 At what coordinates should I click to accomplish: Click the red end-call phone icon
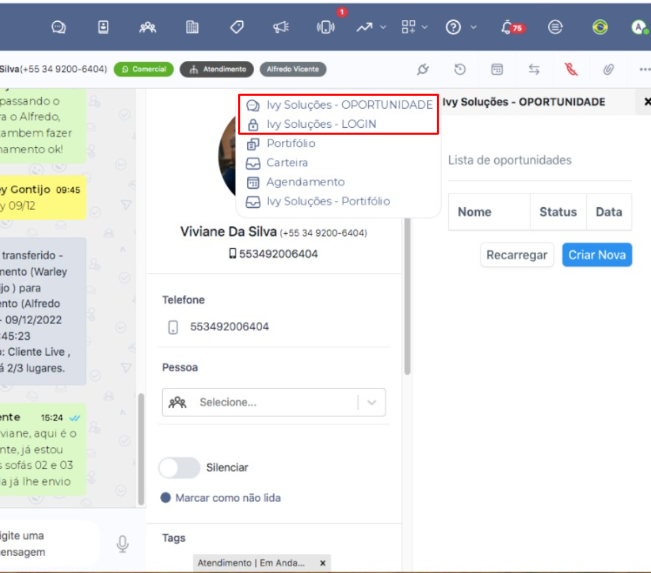coord(571,69)
